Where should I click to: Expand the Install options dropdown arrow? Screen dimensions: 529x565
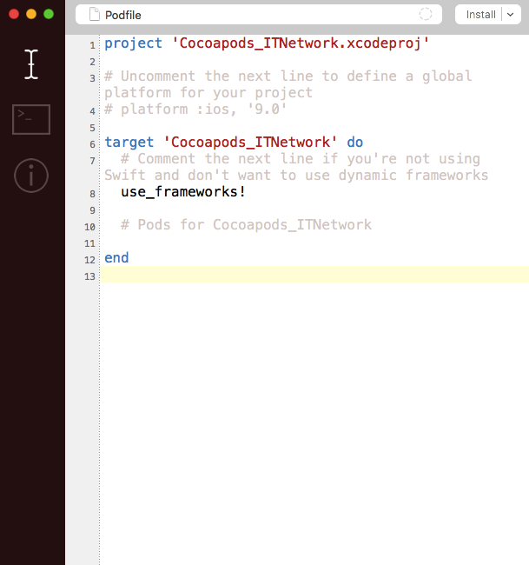tap(510, 15)
